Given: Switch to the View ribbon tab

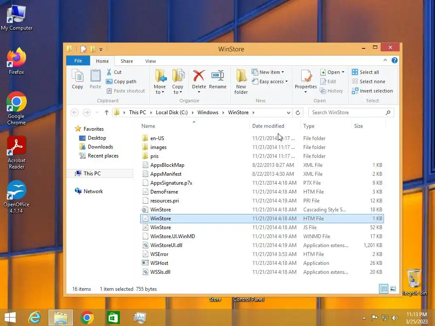Looking at the screenshot, I should pyautogui.click(x=150, y=61).
